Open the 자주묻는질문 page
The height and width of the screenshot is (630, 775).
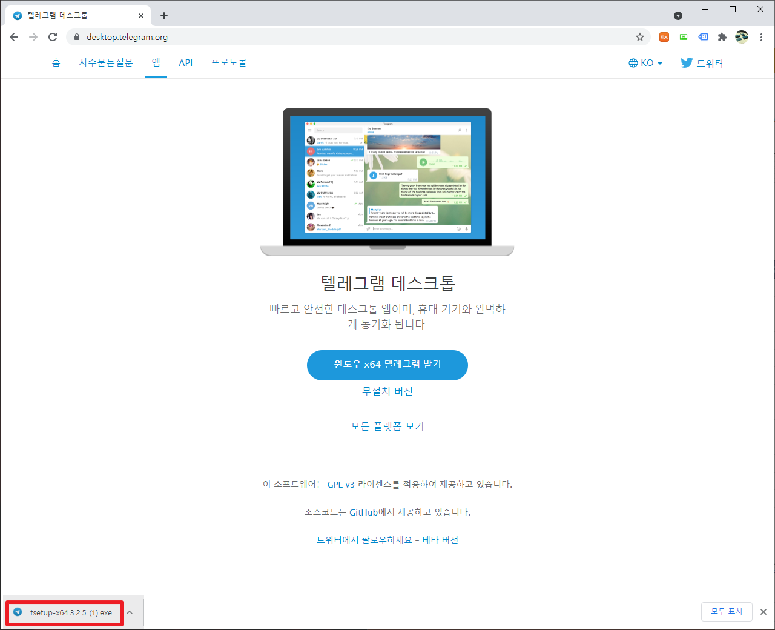pos(106,63)
